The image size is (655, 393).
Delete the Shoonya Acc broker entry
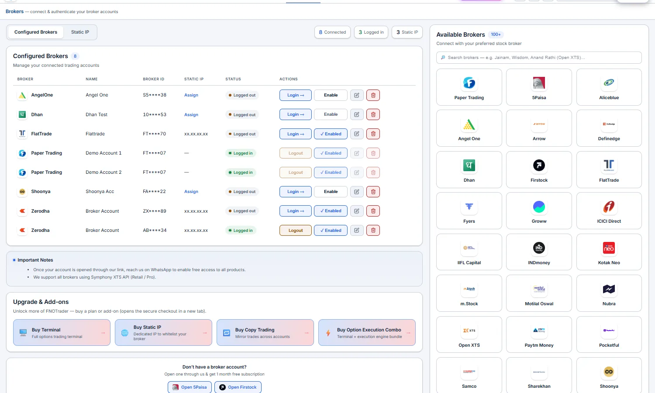[373, 192]
